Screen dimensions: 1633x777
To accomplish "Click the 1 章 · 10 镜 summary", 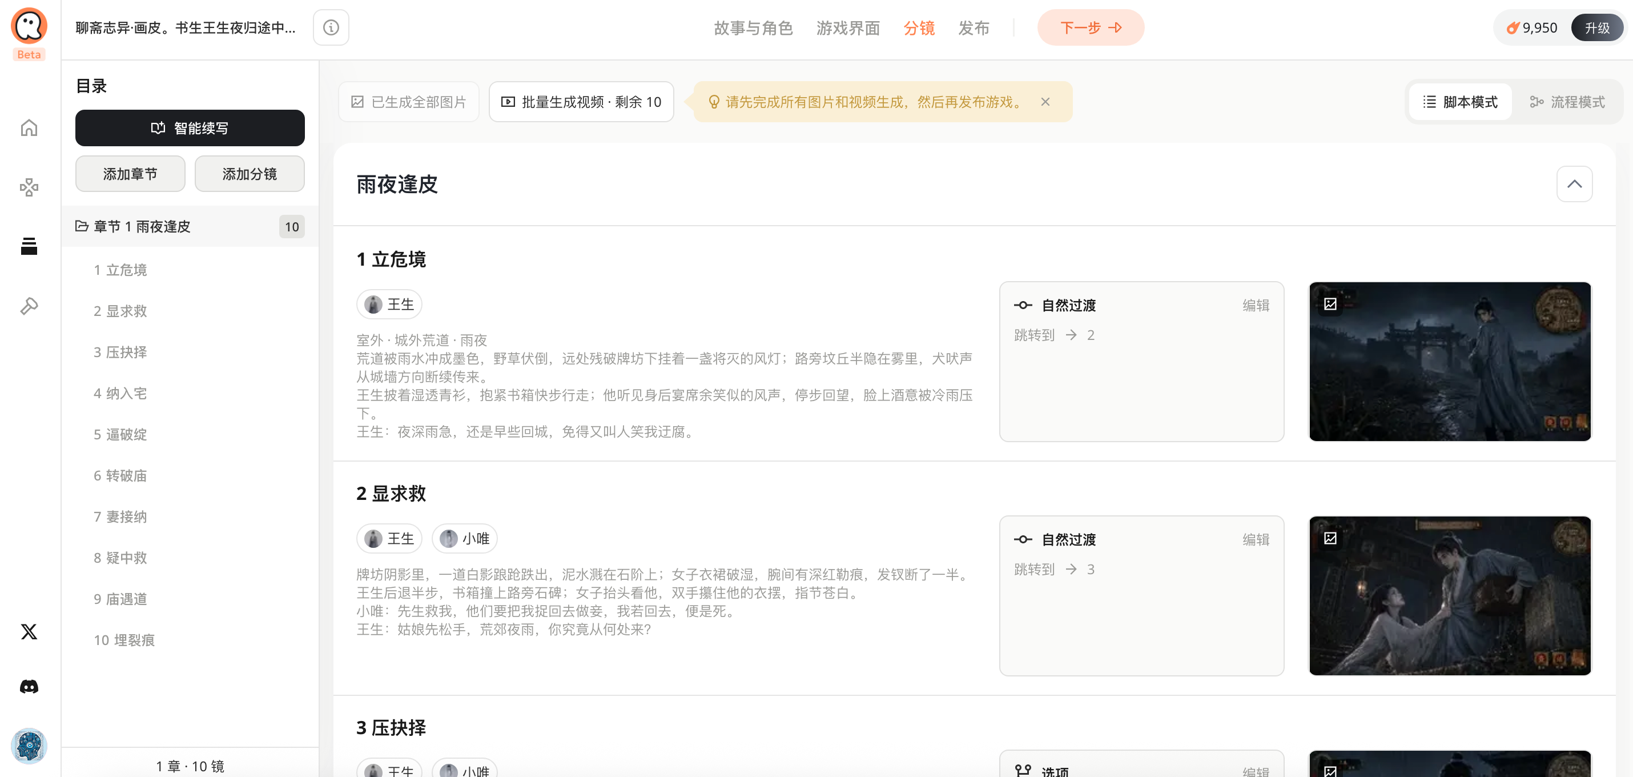I will click(190, 766).
